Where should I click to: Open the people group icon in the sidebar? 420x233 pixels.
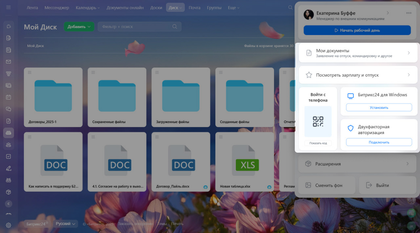(9, 145)
